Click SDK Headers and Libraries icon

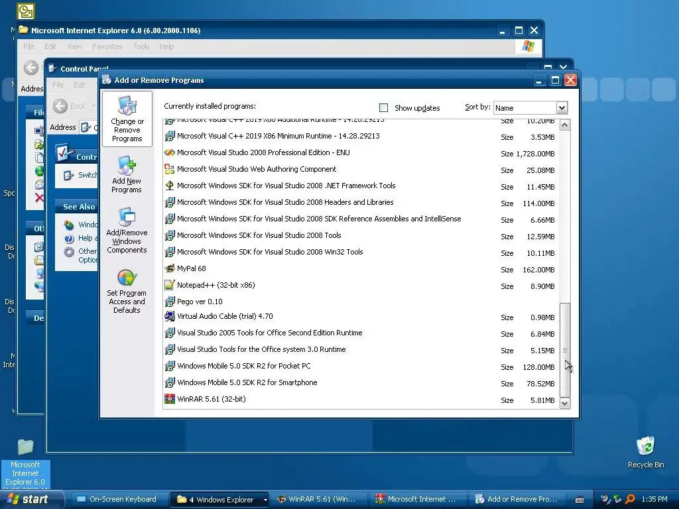point(170,202)
